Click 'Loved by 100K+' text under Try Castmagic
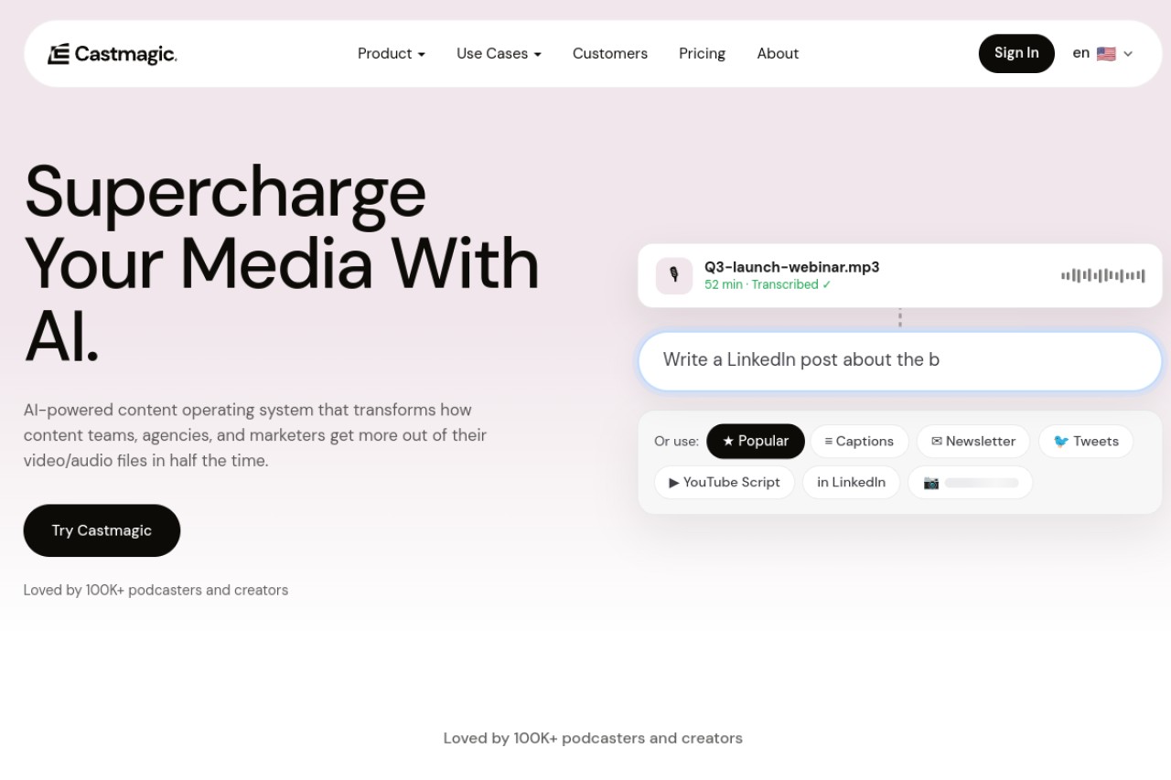 click(156, 590)
